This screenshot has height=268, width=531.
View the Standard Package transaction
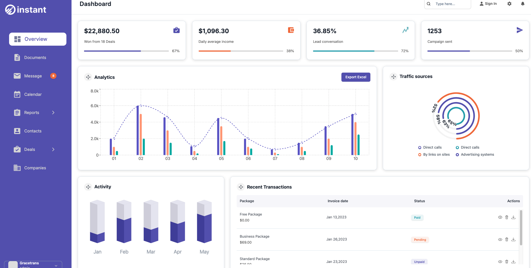point(500,261)
